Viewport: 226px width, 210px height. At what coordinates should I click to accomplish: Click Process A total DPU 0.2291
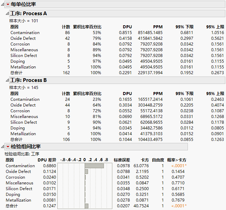pos(125,73)
